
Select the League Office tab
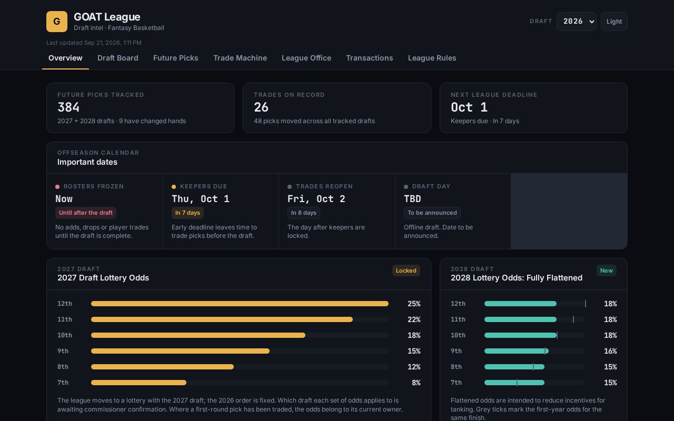306,58
